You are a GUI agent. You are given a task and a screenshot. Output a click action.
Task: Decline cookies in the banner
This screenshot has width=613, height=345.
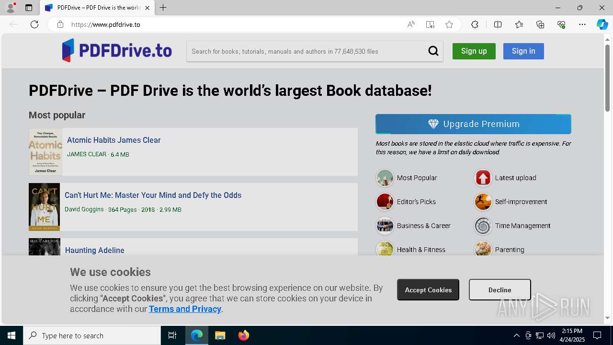(x=499, y=290)
